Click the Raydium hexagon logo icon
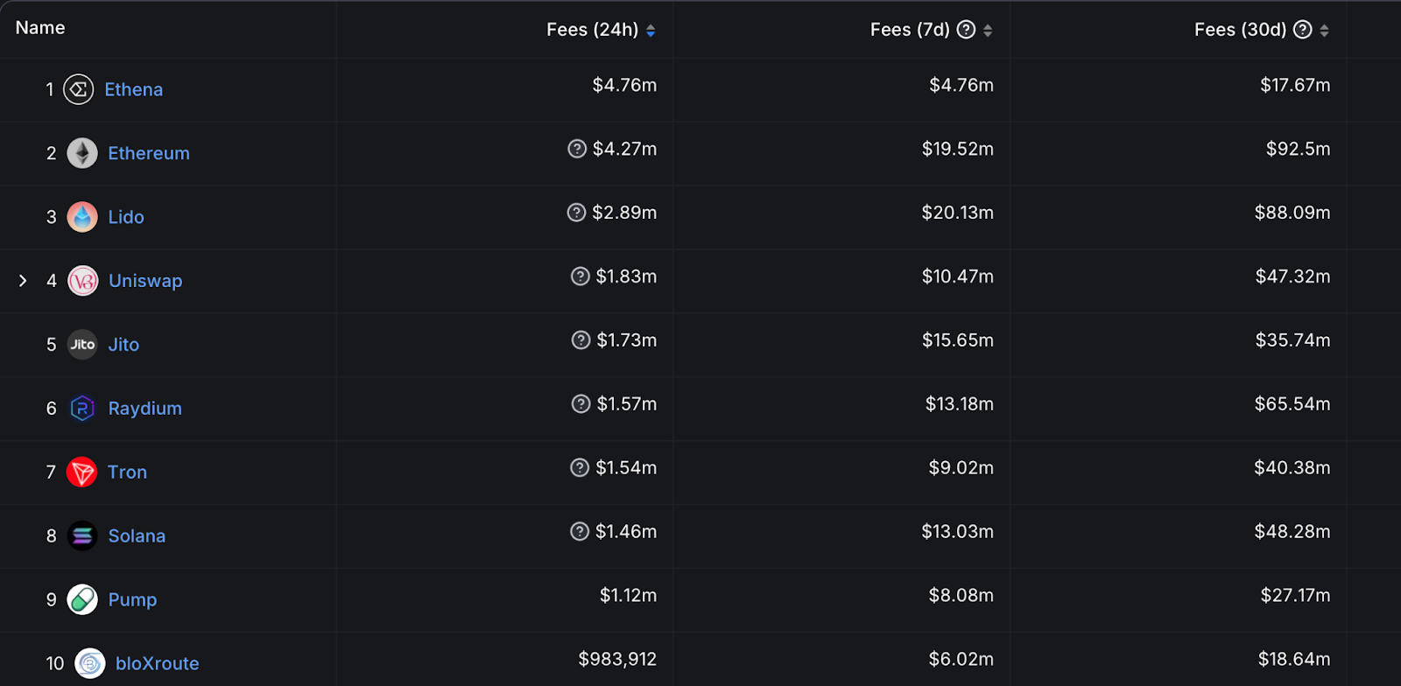This screenshot has width=1401, height=686. (82, 409)
